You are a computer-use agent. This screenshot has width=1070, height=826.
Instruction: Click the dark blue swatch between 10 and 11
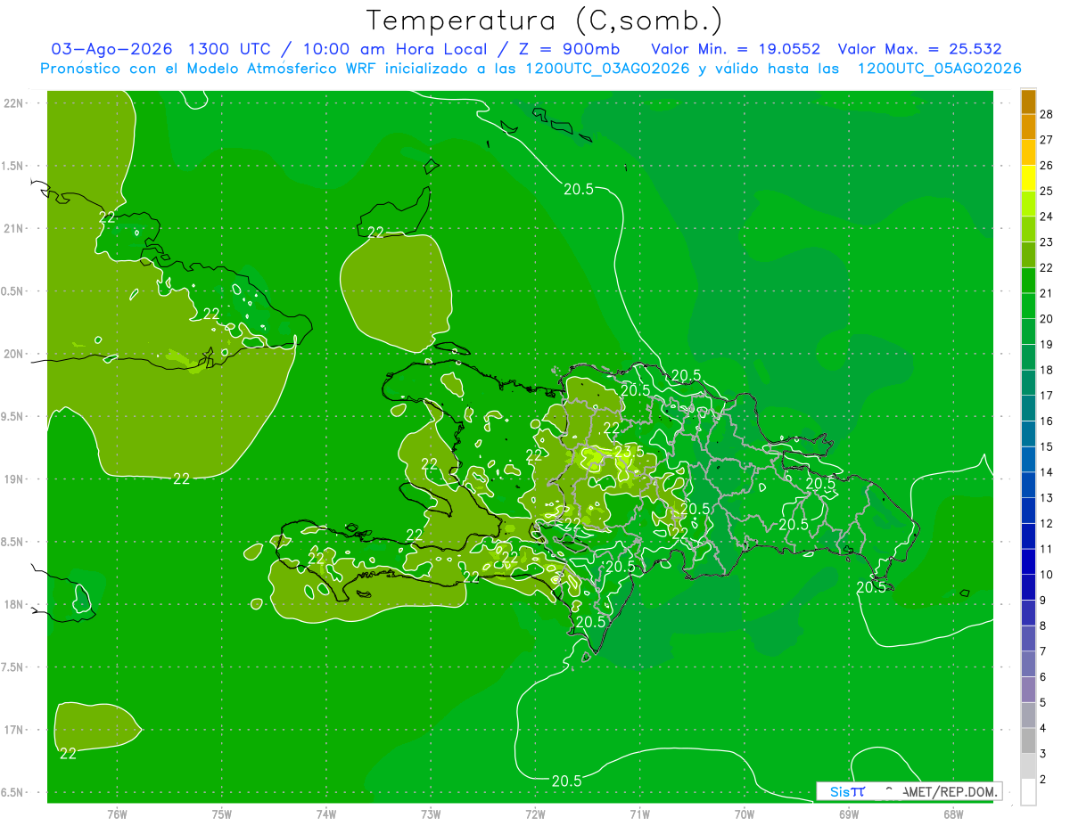pos(1028,561)
